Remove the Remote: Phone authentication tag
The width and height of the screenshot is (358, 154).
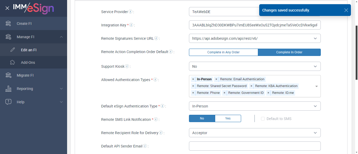pos(193,93)
